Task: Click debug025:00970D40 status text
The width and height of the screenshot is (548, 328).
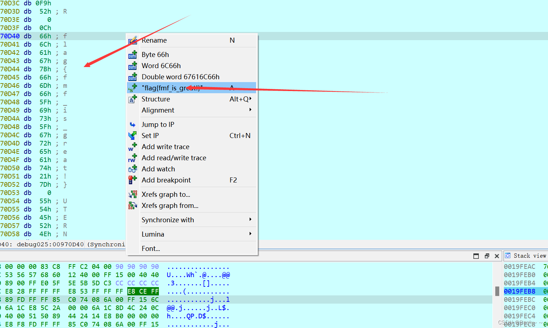Action: click(50, 244)
